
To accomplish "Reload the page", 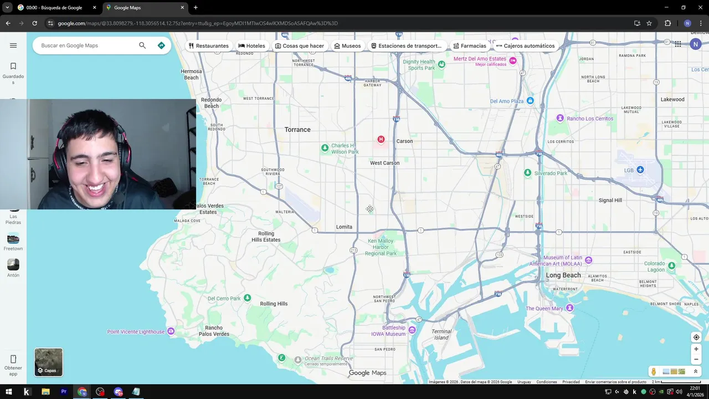I will 34,23.
